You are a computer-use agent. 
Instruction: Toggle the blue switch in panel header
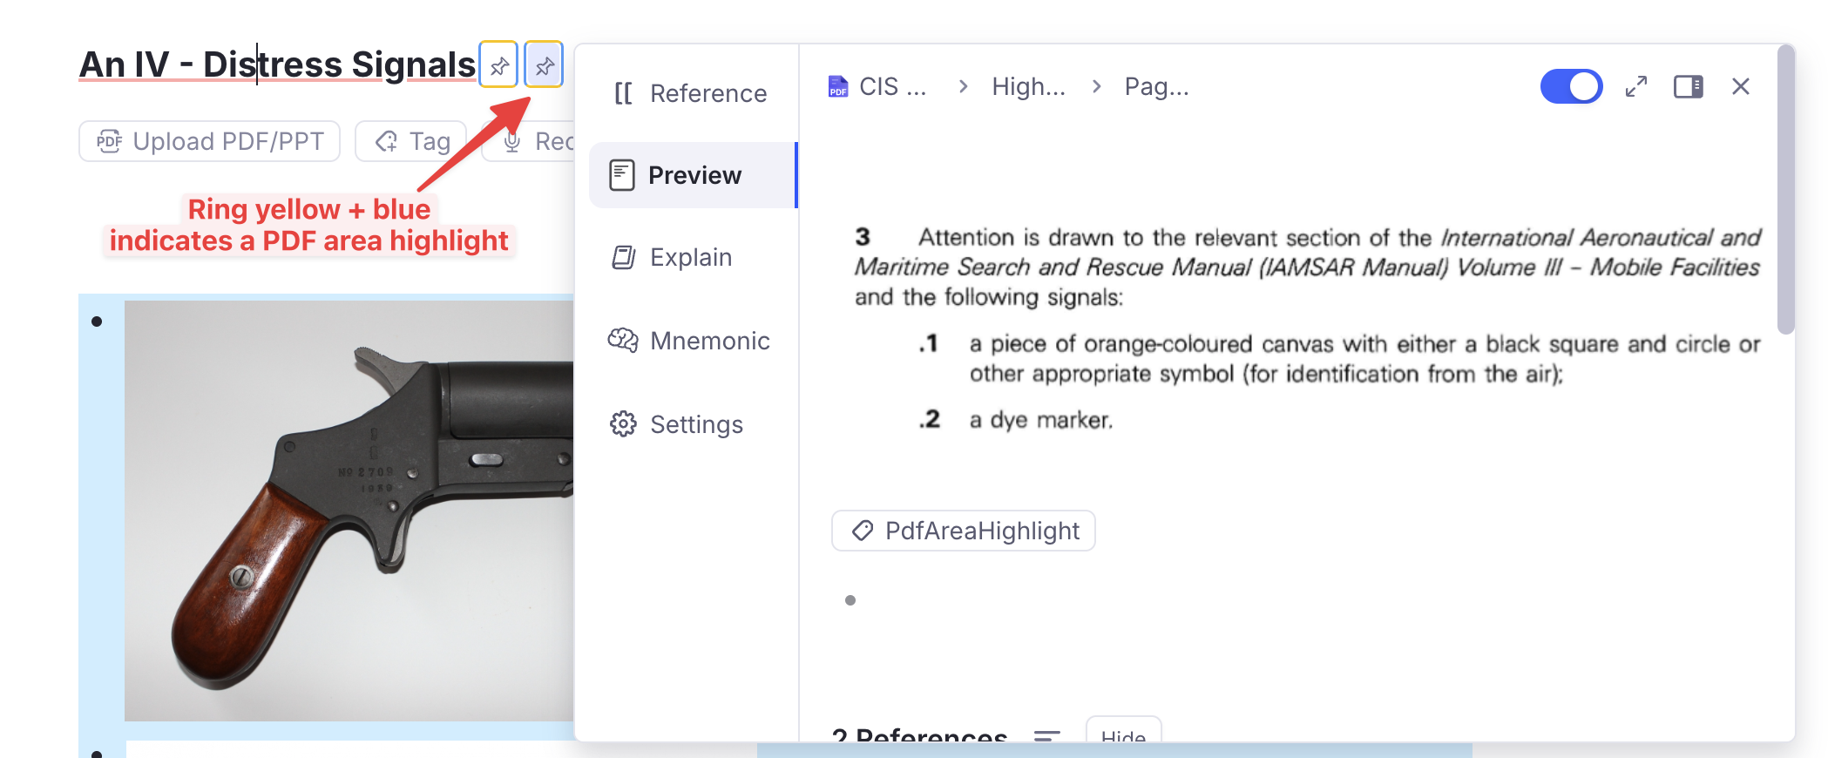tap(1571, 86)
